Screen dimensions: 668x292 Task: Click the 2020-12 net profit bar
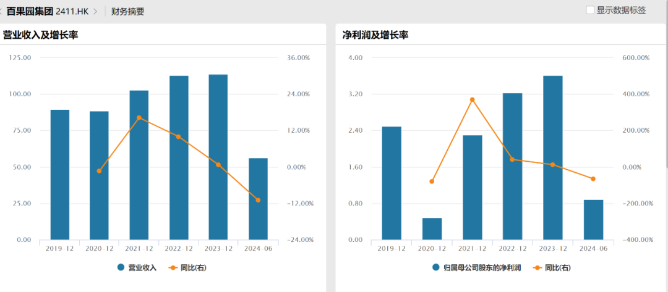point(432,228)
